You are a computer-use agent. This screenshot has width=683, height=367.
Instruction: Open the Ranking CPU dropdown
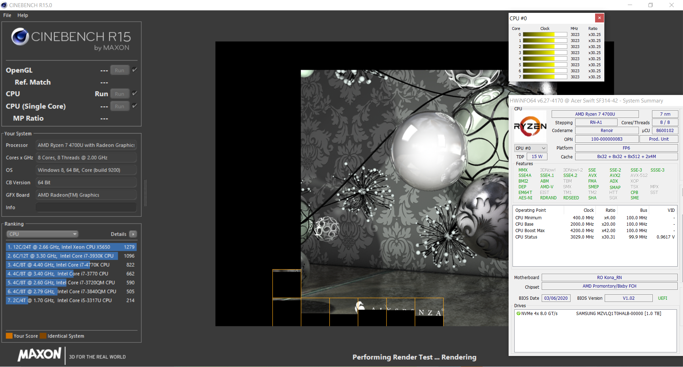42,234
